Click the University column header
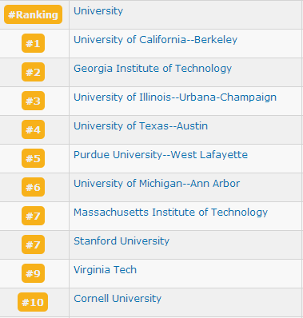 pyautogui.click(x=98, y=11)
